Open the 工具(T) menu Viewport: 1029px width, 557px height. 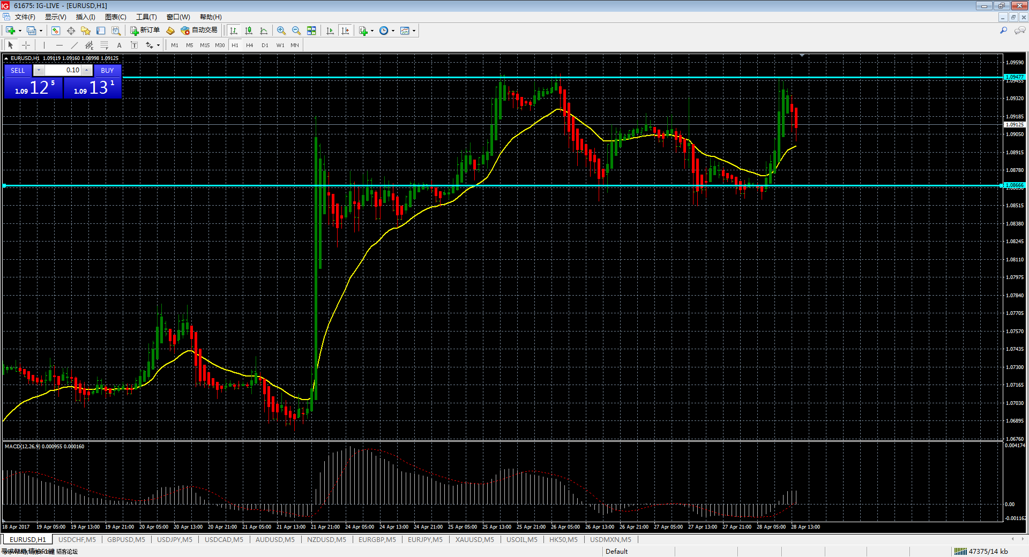pos(146,17)
